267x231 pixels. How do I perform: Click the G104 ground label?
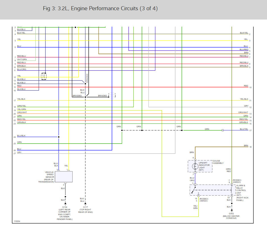pyautogui.click(x=65, y=207)
